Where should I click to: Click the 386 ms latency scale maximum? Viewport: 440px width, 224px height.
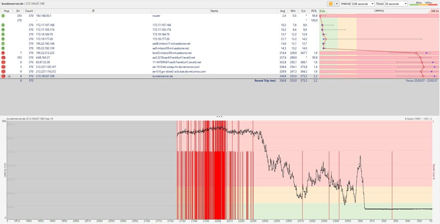pyautogui.click(x=434, y=11)
